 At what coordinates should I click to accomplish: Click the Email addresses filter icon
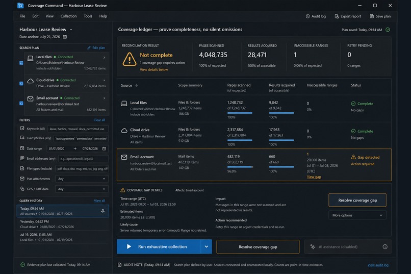tap(22, 158)
